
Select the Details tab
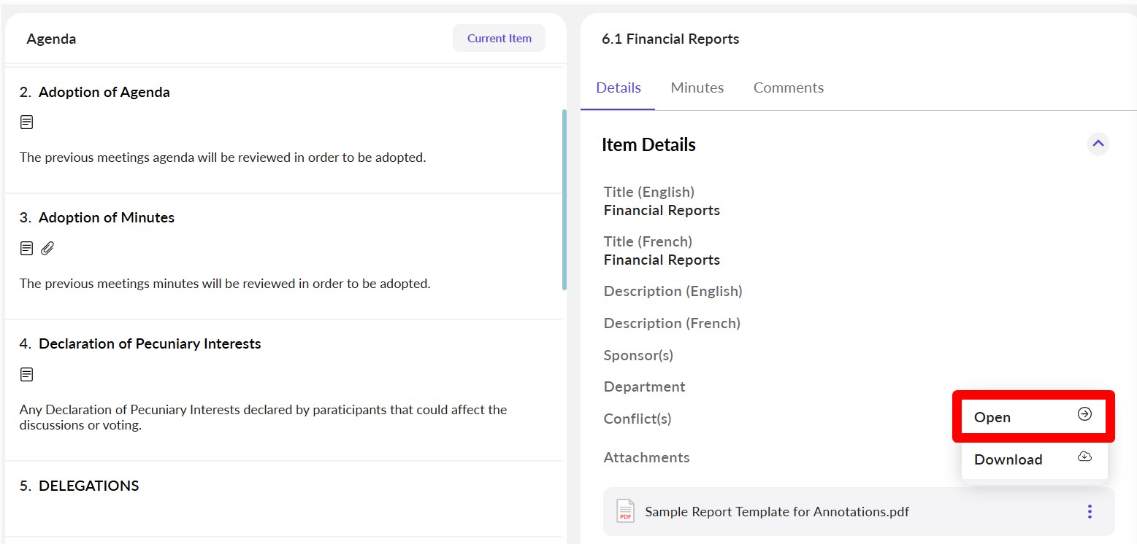click(x=618, y=88)
